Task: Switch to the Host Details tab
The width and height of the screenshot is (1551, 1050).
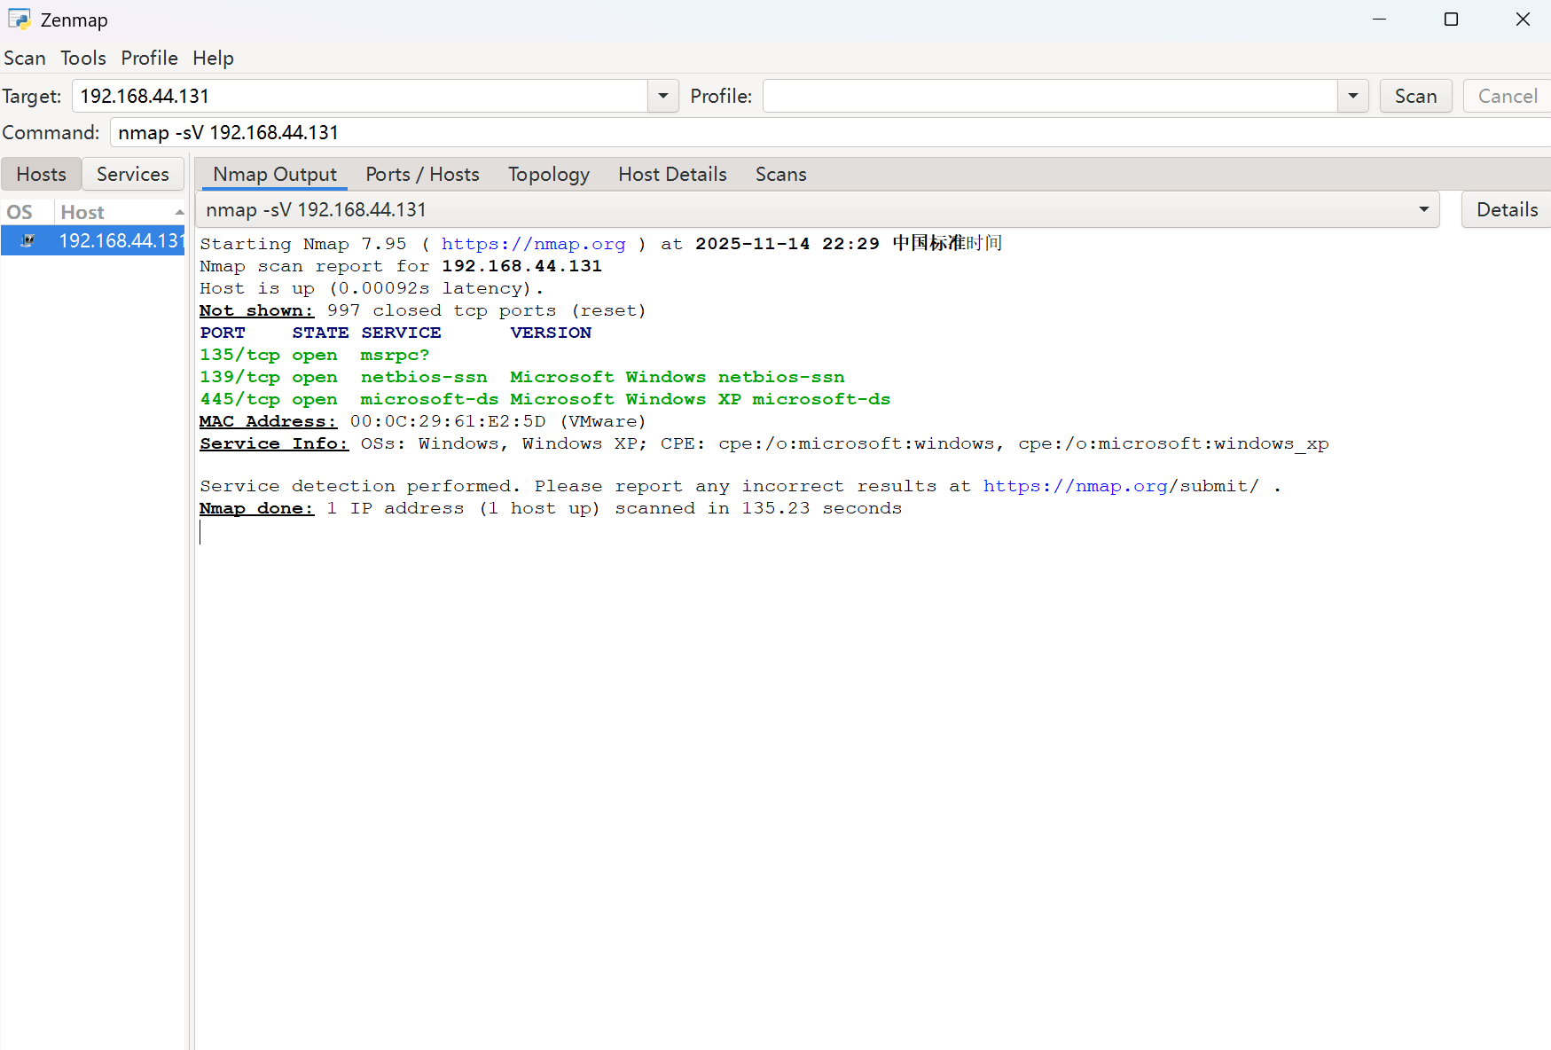Action: (x=672, y=174)
